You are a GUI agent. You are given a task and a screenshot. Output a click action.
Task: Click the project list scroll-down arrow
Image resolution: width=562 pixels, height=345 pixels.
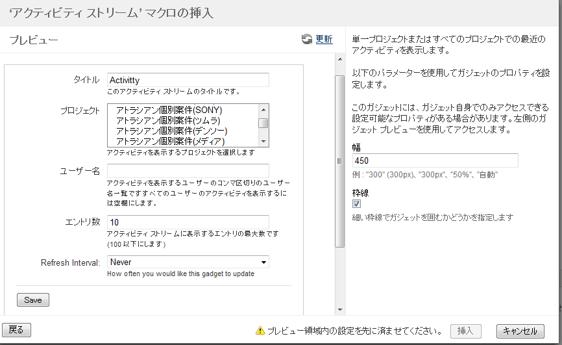263,142
